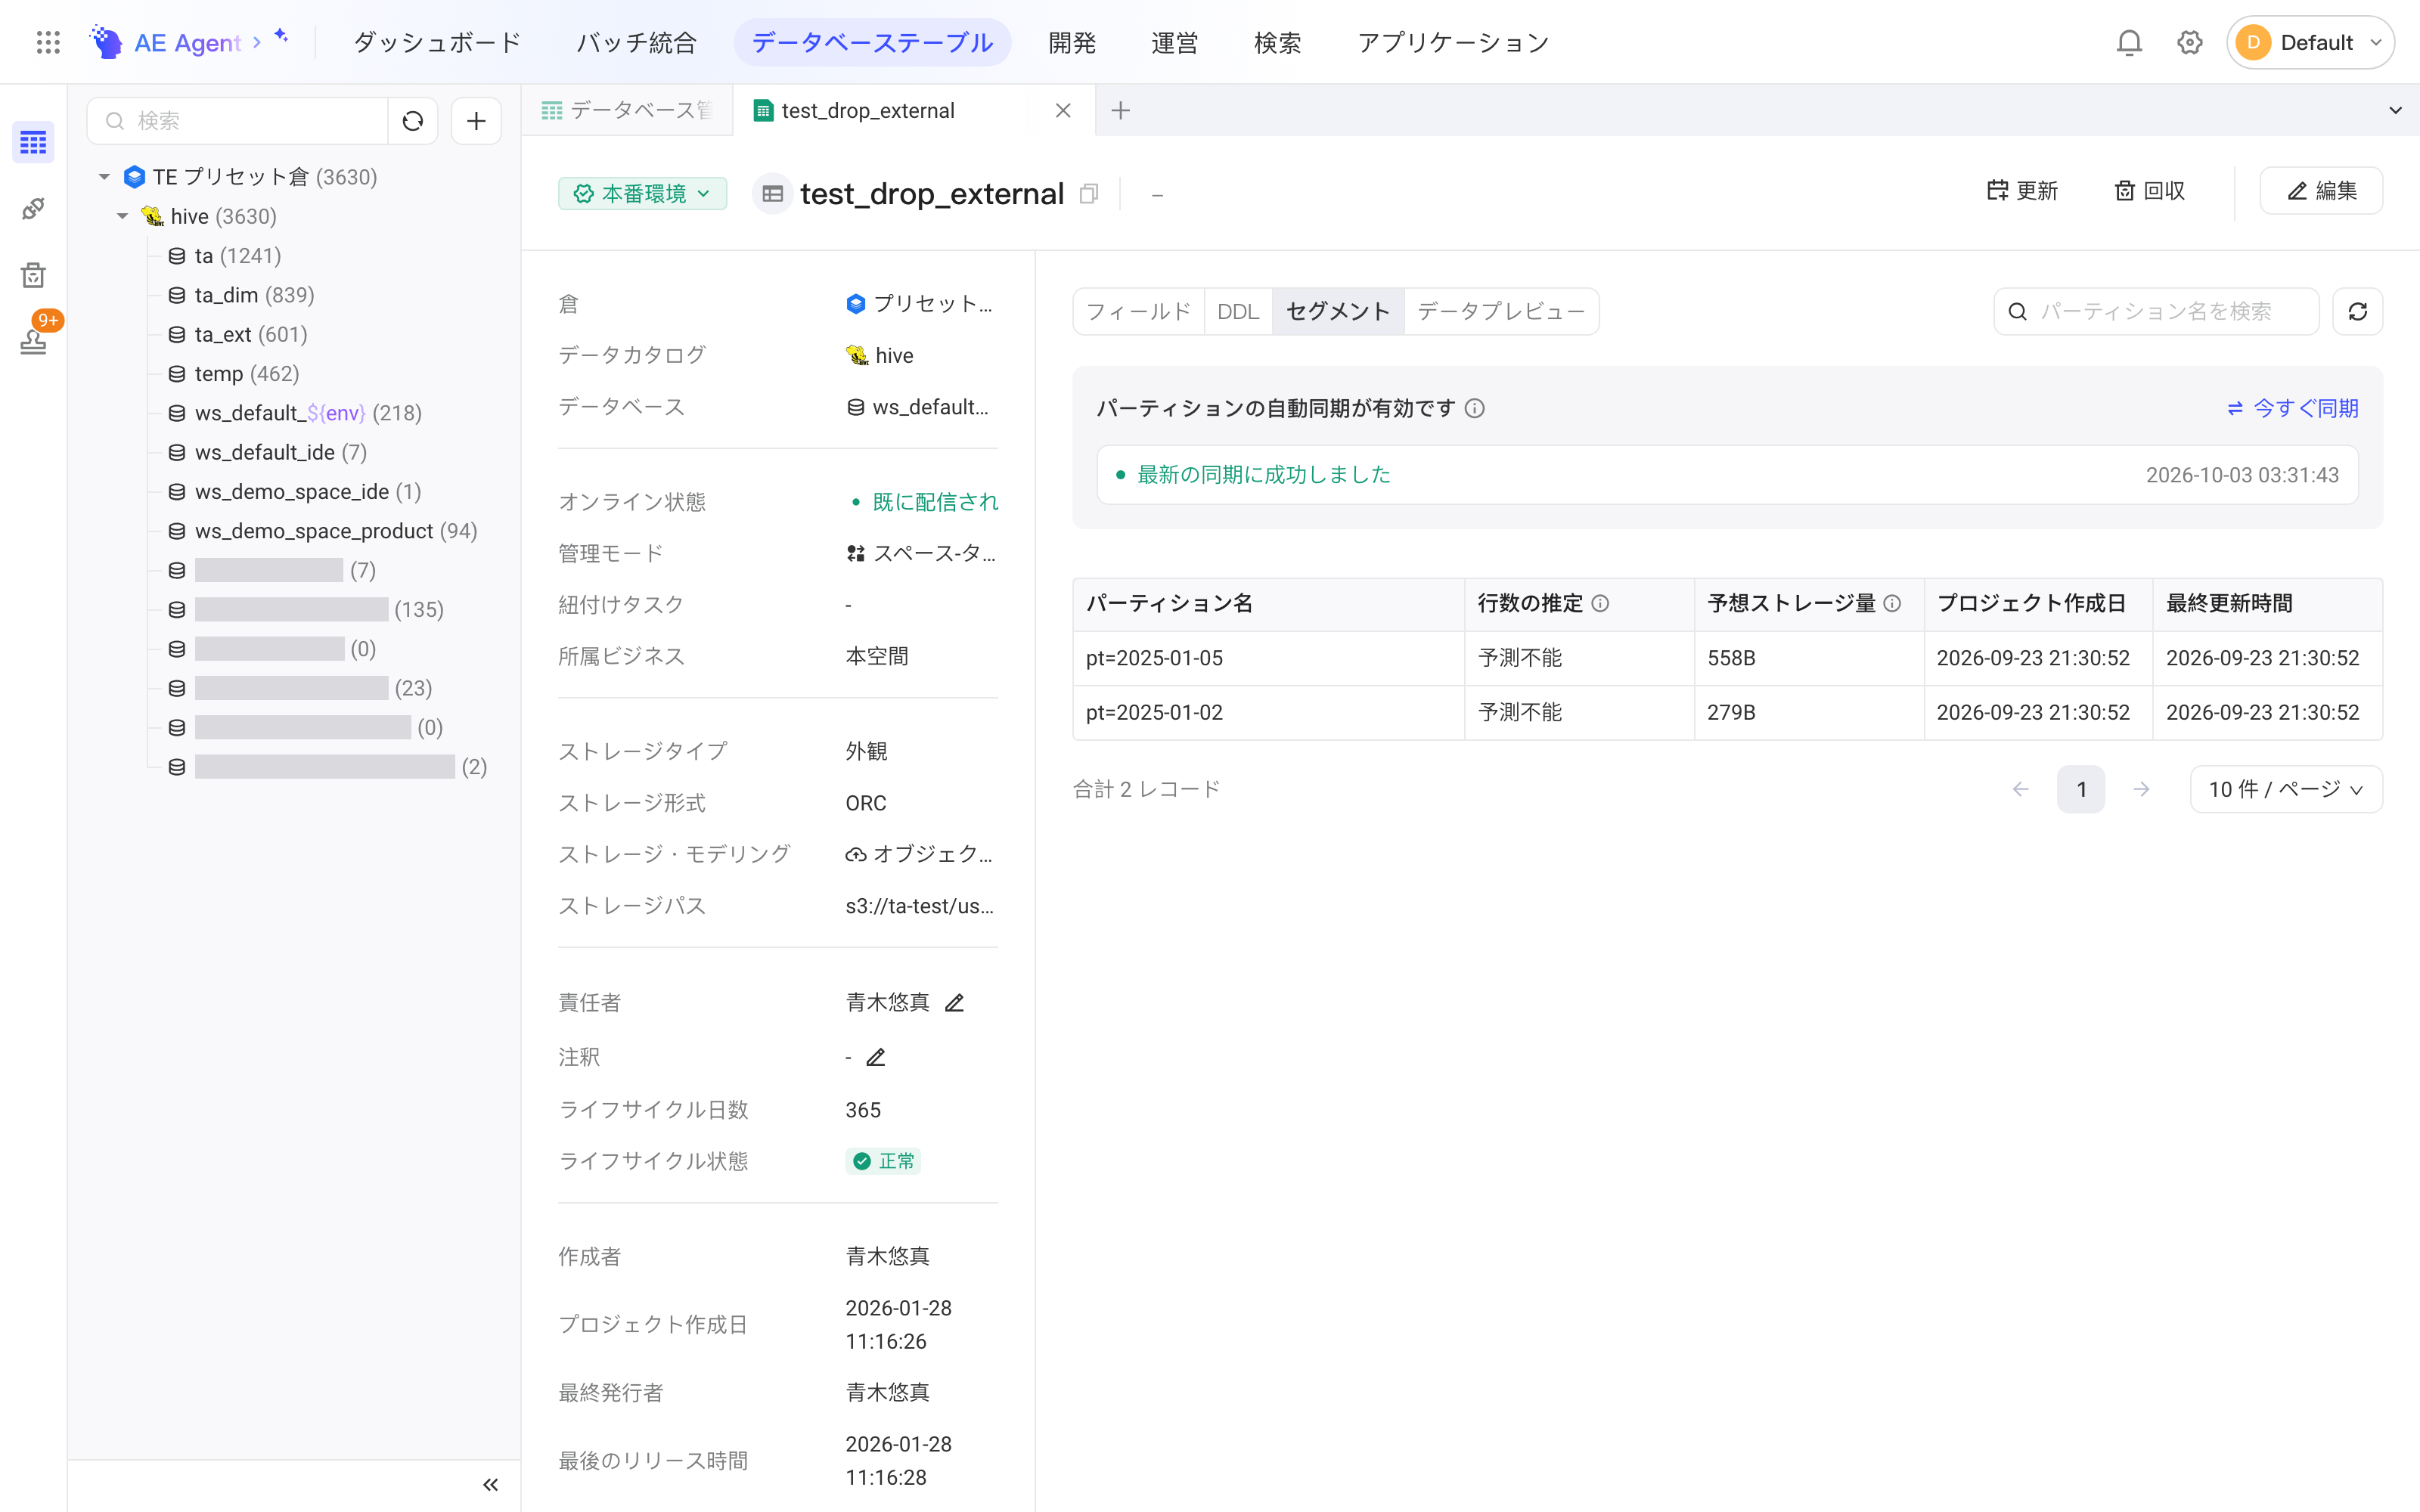Focus the tree 検索 input field
2420x1512 pixels.
pyautogui.click(x=237, y=121)
